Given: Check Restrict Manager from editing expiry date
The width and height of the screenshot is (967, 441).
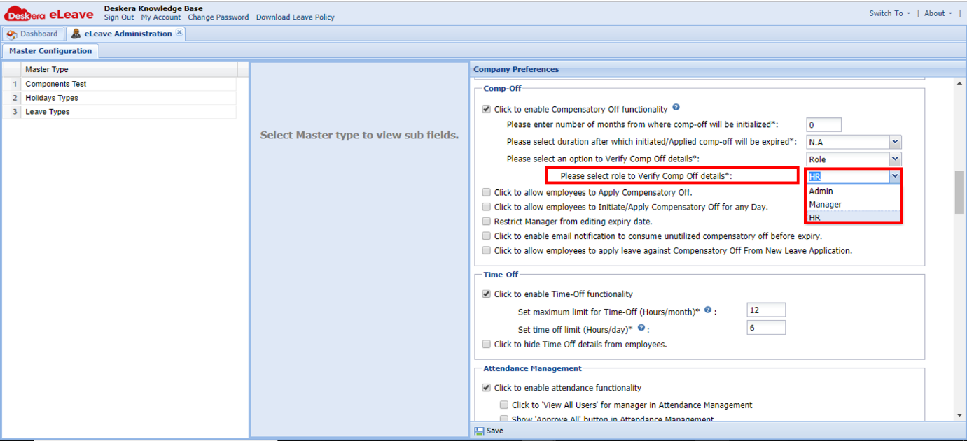Looking at the screenshot, I should tap(486, 221).
